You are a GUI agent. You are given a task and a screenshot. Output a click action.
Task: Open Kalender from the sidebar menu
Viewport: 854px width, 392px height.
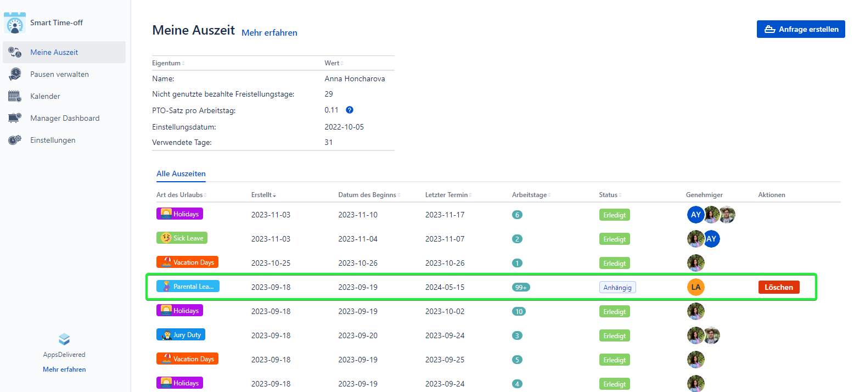(45, 96)
